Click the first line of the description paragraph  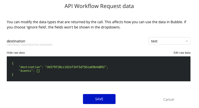(x=96, y=22)
